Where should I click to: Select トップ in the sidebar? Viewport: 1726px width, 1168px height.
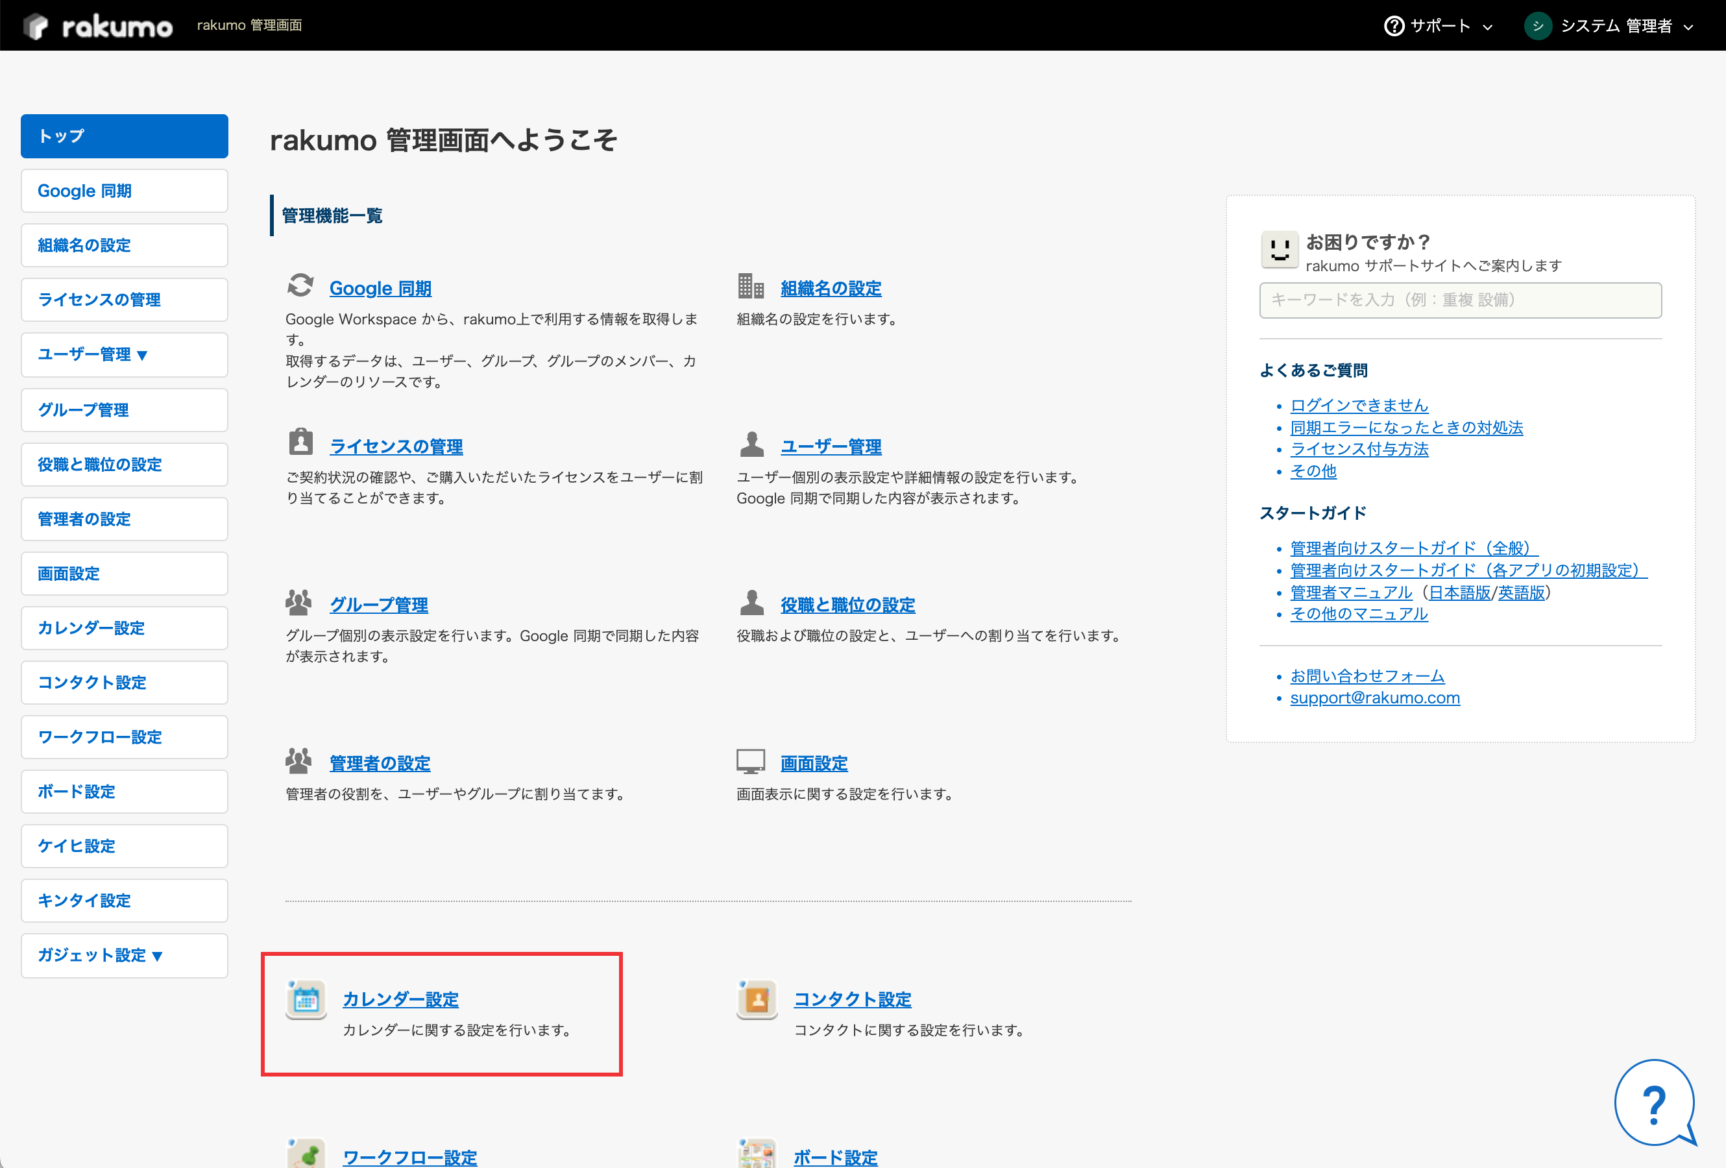tap(124, 136)
